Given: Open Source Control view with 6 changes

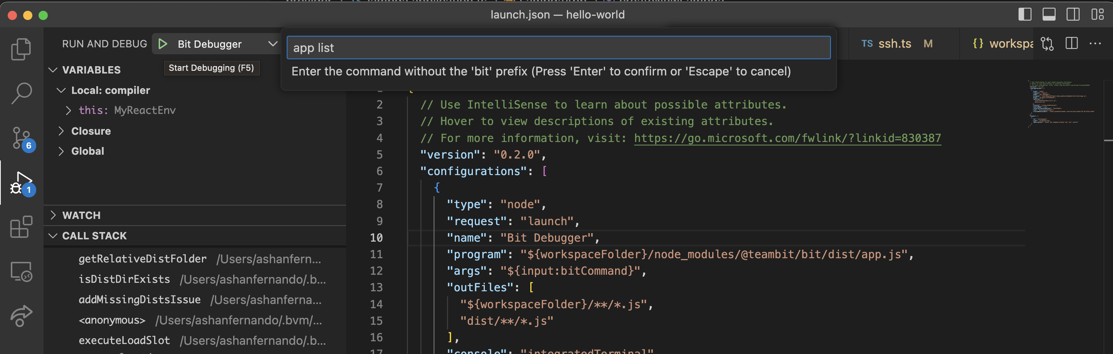Looking at the screenshot, I should tap(22, 139).
